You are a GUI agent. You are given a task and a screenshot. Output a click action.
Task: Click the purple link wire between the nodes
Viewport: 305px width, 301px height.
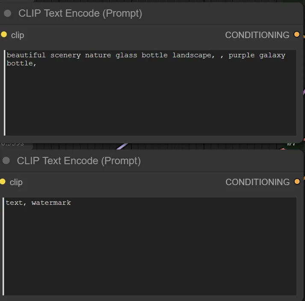pos(122,146)
